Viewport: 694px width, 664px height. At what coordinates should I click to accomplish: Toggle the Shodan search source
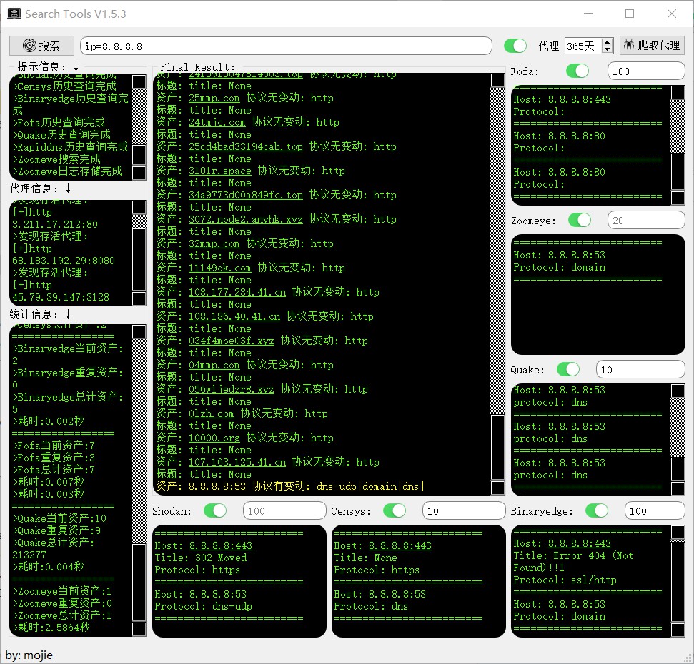coord(214,510)
